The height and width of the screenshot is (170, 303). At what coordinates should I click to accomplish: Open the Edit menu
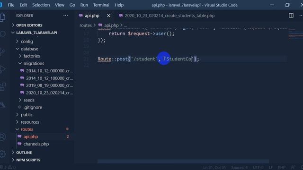pos(23,5)
